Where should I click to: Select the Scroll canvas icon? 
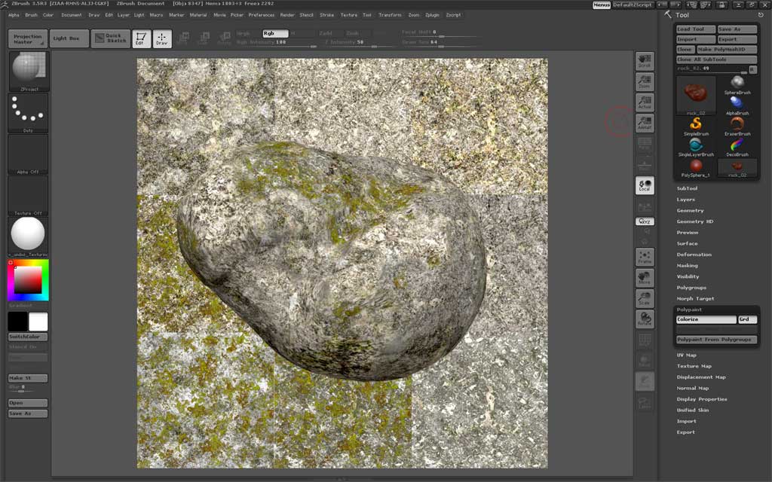(x=645, y=61)
